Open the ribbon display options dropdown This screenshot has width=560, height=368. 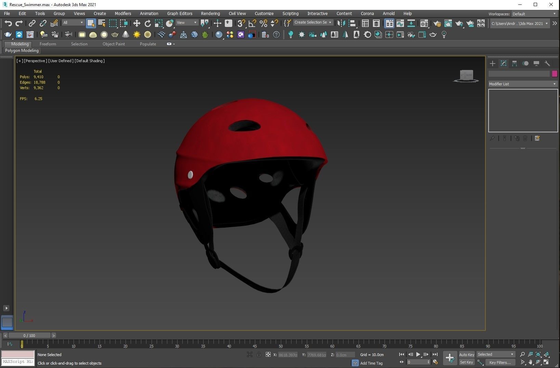(x=171, y=44)
